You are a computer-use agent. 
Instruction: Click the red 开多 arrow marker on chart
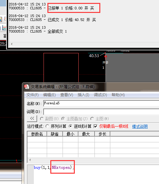coord(105,57)
